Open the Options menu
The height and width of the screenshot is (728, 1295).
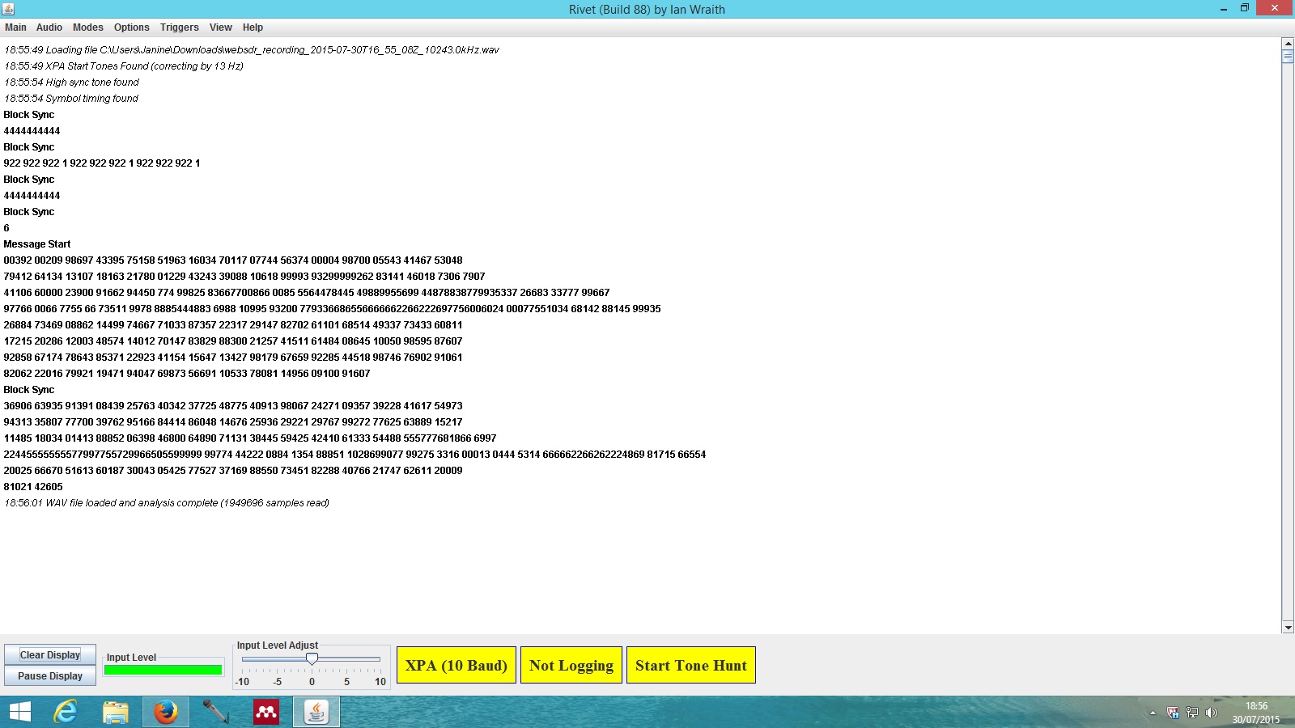[131, 28]
